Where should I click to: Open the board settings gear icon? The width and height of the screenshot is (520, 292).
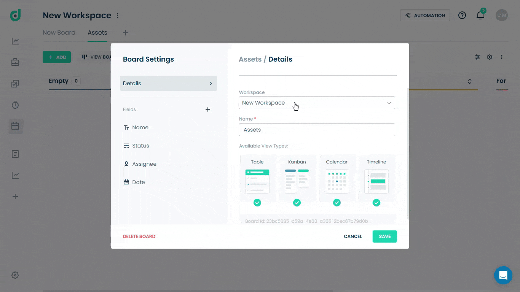click(x=490, y=57)
